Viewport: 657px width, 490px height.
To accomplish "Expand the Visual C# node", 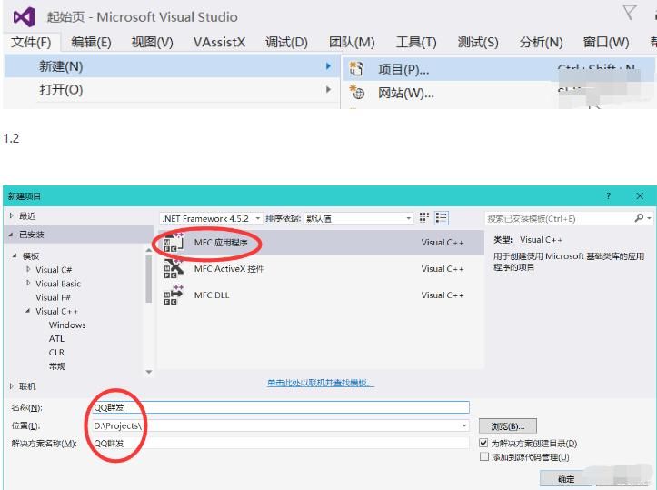I will click(28, 269).
